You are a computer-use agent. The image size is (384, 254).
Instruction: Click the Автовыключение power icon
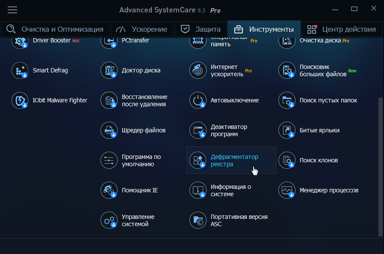point(198,100)
